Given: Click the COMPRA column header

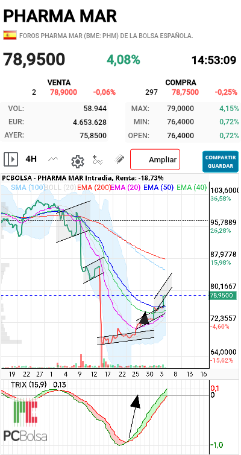Looking at the screenshot, I should click(x=181, y=83).
